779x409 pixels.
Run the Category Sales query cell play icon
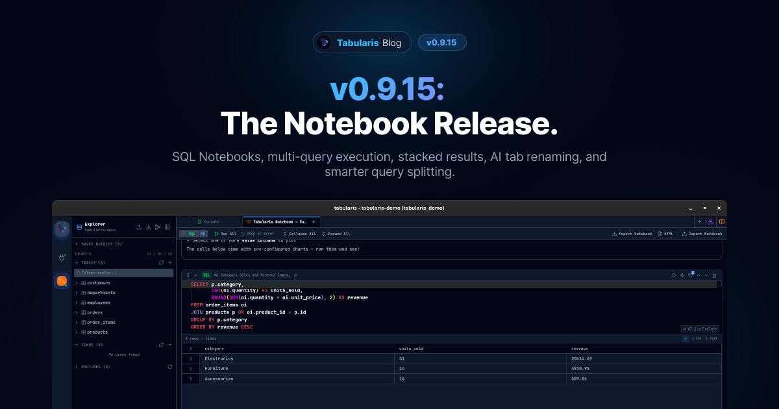coord(674,275)
